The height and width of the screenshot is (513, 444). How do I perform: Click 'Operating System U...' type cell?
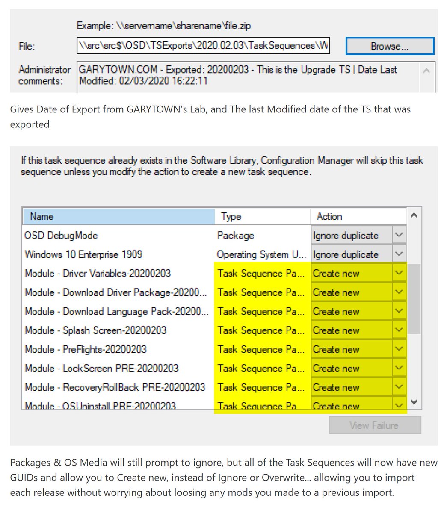261,254
